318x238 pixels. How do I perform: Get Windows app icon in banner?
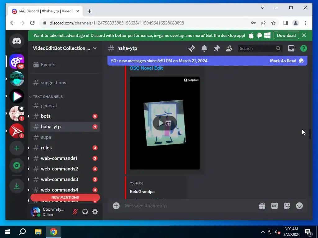point(267,35)
